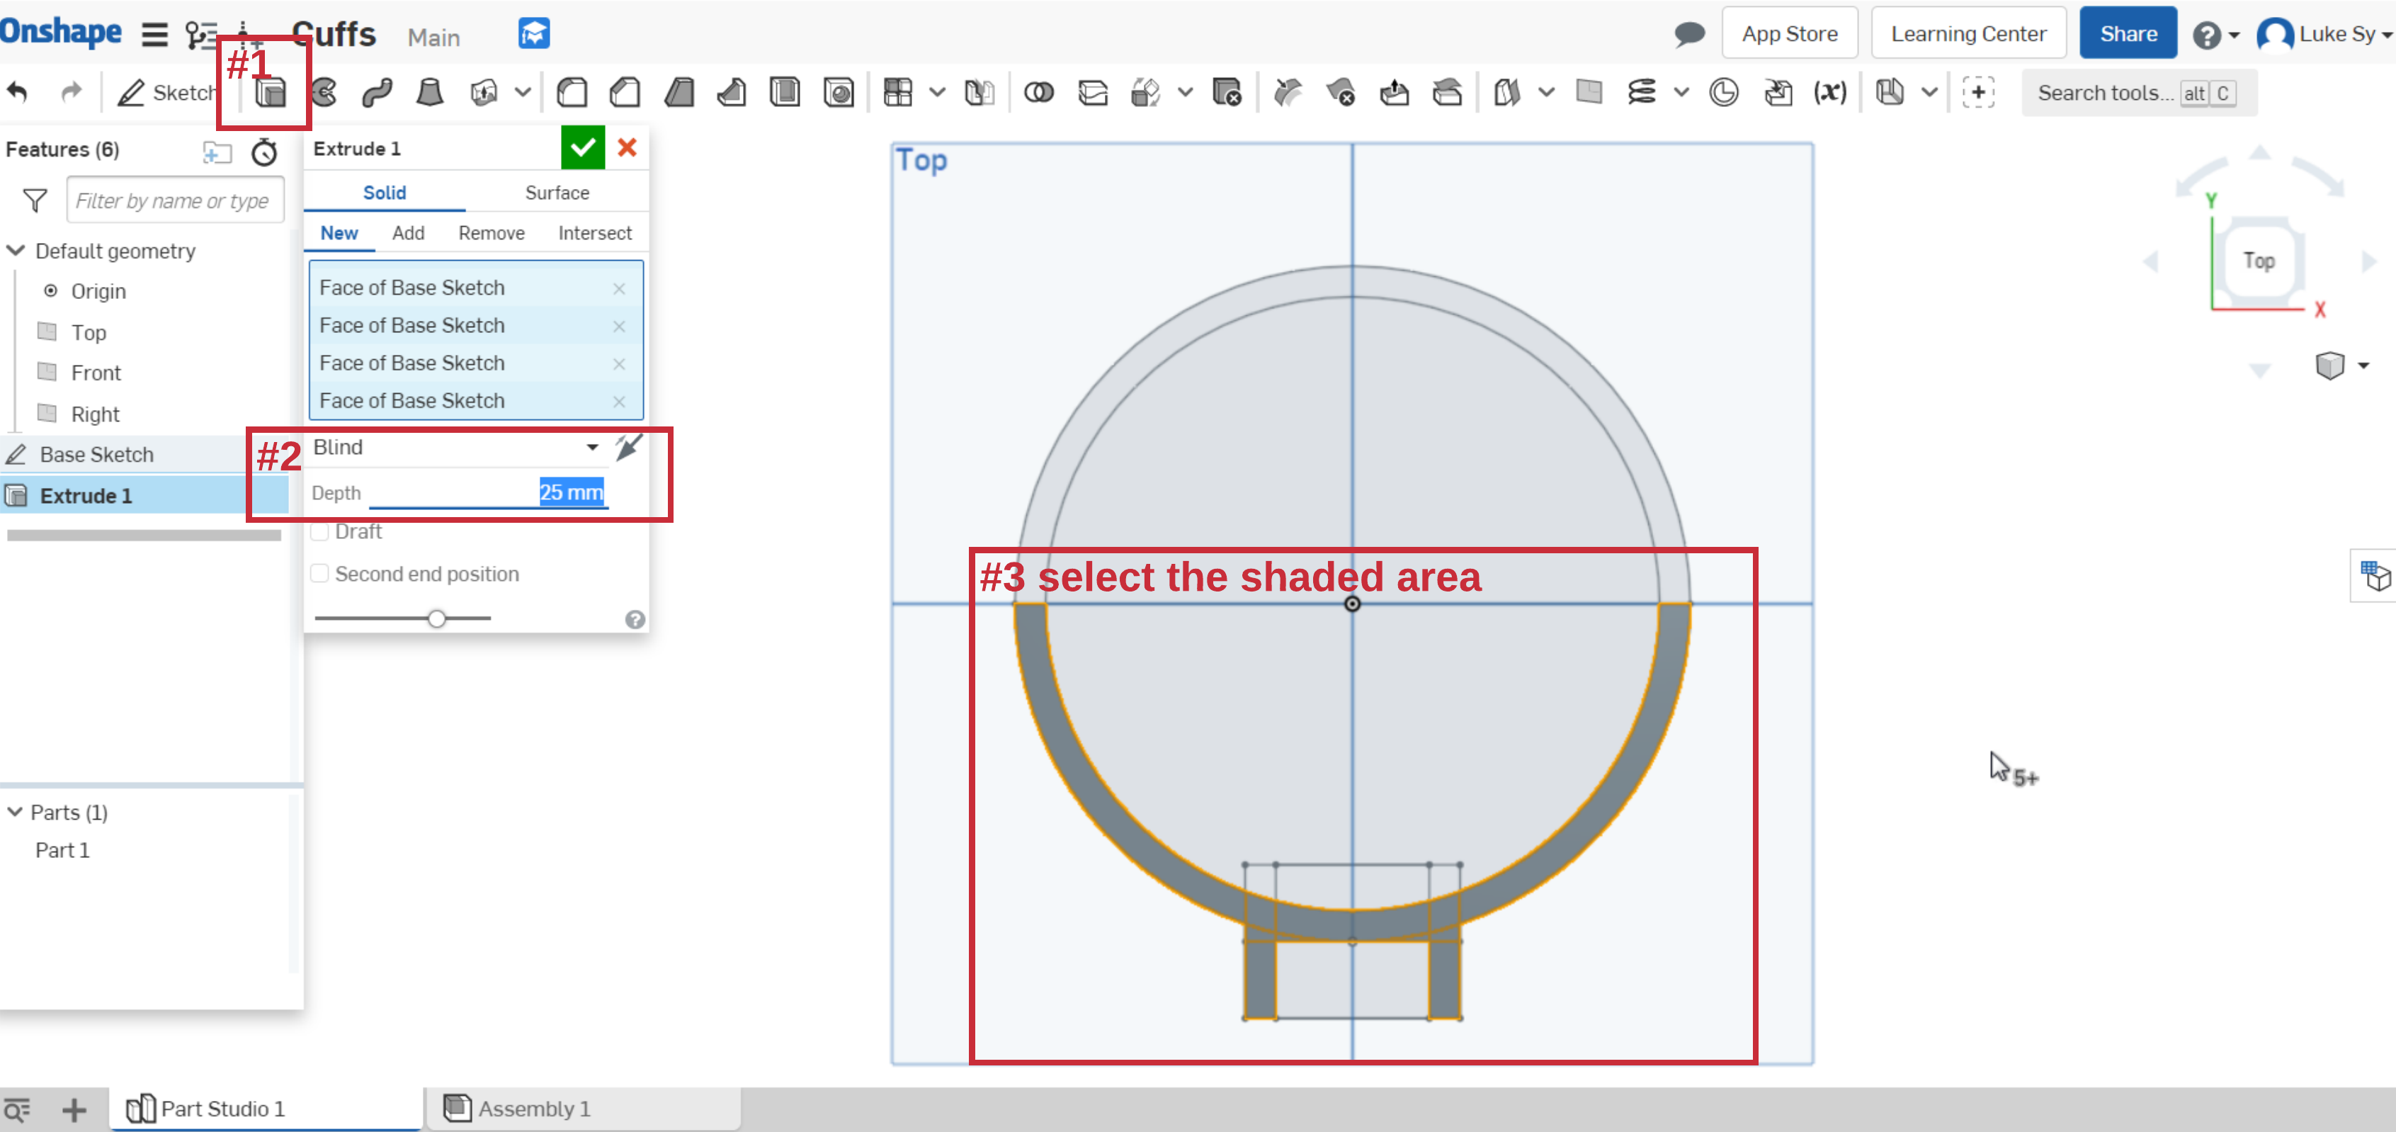
Task: Select the Modify fillet tool
Action: point(1288,92)
